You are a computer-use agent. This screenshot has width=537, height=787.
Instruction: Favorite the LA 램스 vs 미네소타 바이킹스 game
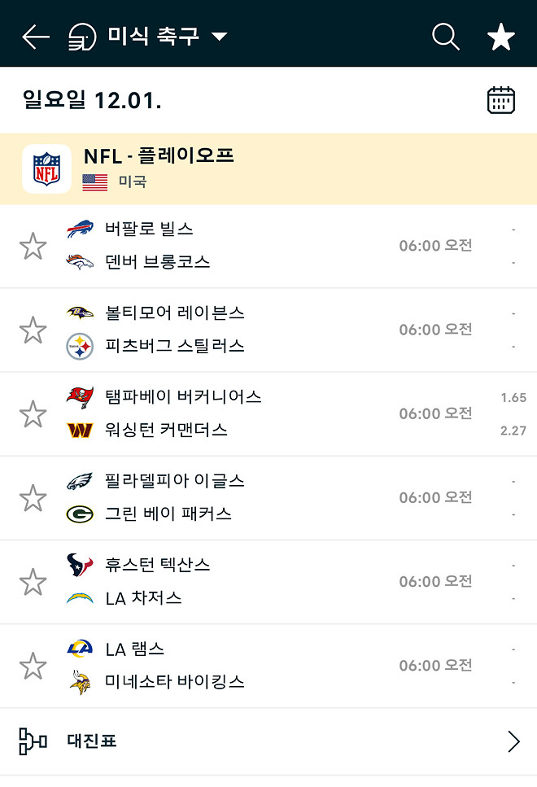tap(33, 665)
